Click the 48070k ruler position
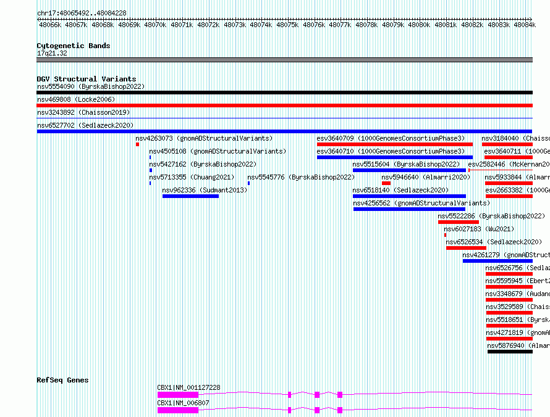Screen dimensions: 550x417 click(155, 25)
